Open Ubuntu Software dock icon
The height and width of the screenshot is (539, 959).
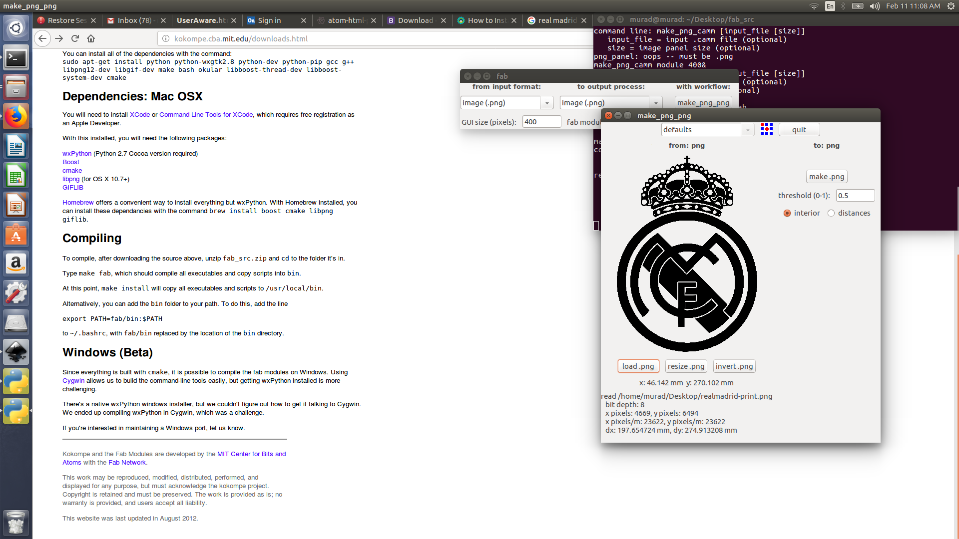point(16,235)
